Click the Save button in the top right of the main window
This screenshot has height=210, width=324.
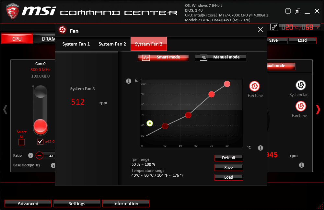(x=277, y=40)
